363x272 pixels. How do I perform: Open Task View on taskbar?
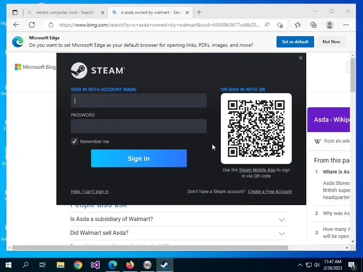click(43, 265)
